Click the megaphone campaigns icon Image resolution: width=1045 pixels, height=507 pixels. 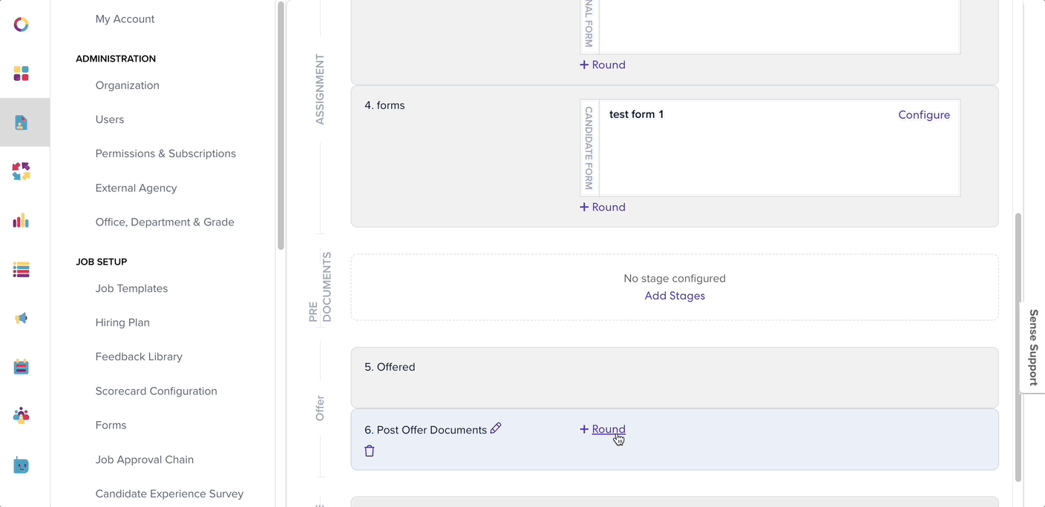(21, 318)
